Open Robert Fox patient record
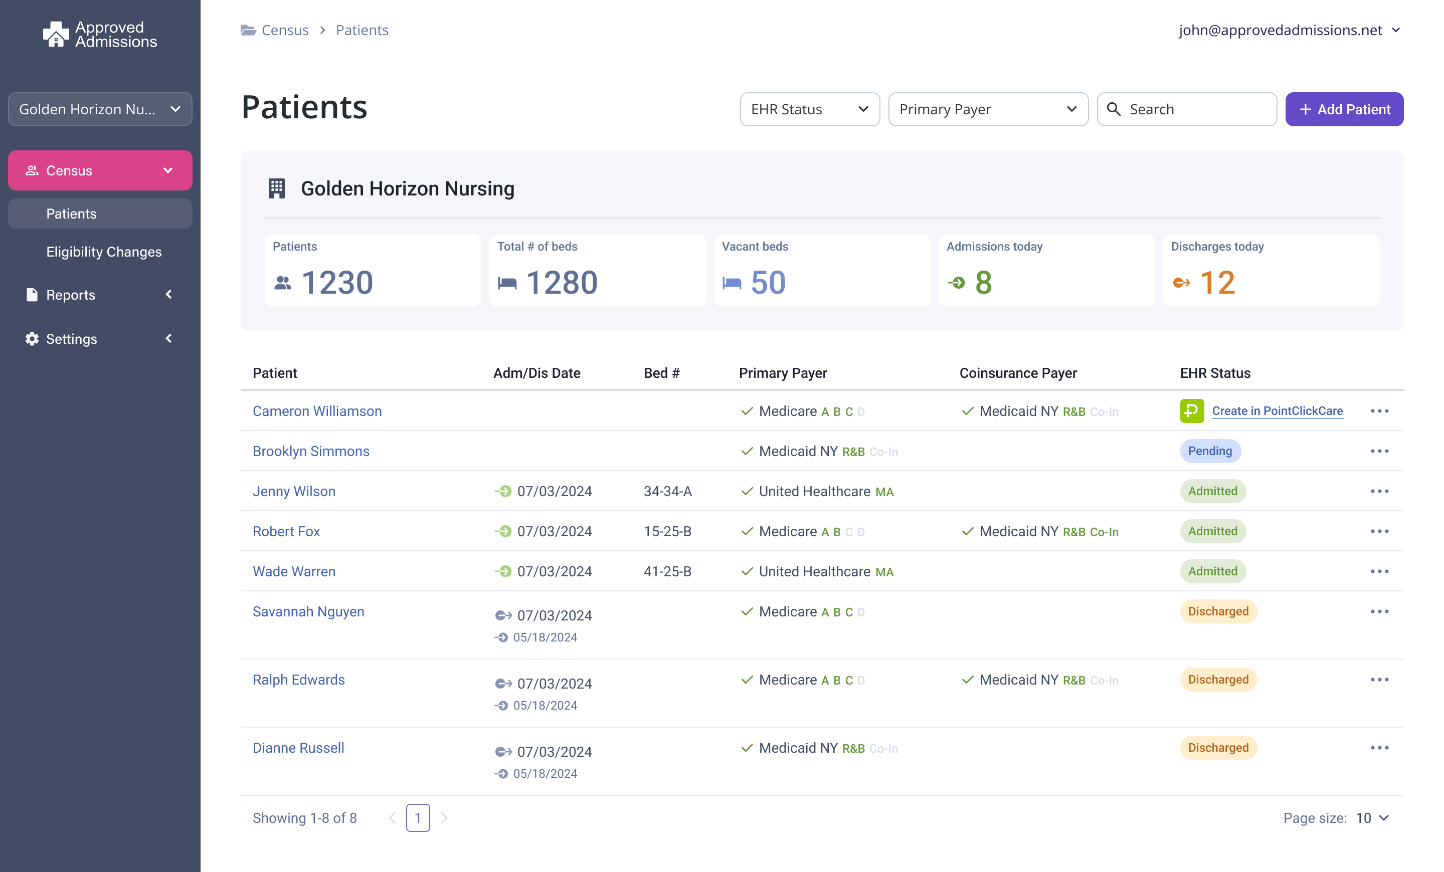The height and width of the screenshot is (872, 1444). pyautogui.click(x=286, y=531)
